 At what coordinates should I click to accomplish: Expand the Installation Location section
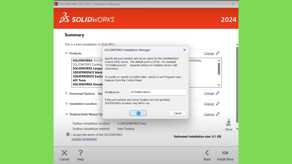66,103
